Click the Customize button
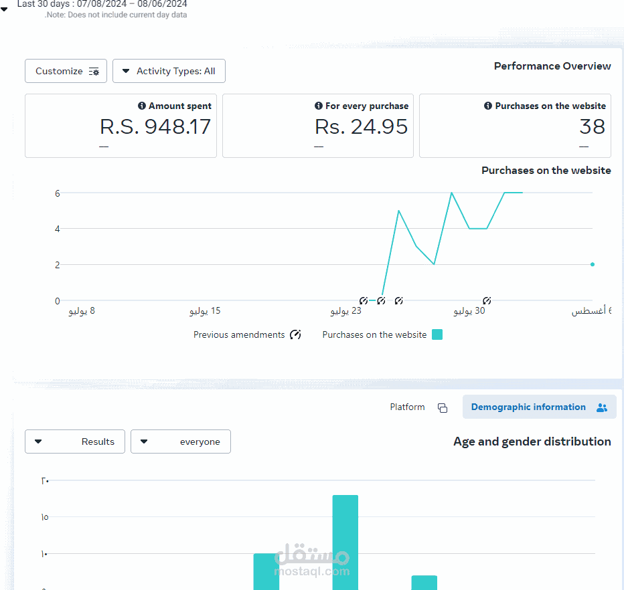624x590 pixels. 66,71
